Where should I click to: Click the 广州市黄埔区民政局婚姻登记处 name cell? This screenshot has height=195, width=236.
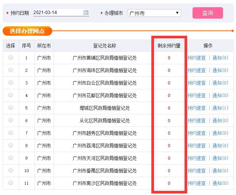pos(104,58)
